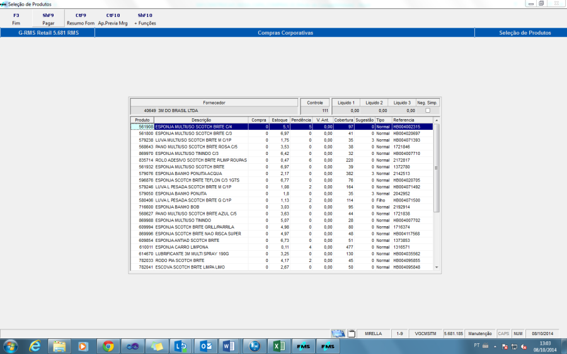Click the Liquido 1 value field

point(346,111)
